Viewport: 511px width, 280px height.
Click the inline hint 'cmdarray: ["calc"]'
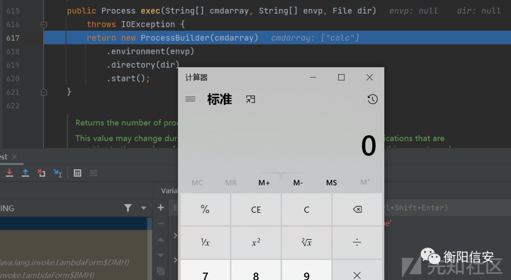[x=315, y=38]
